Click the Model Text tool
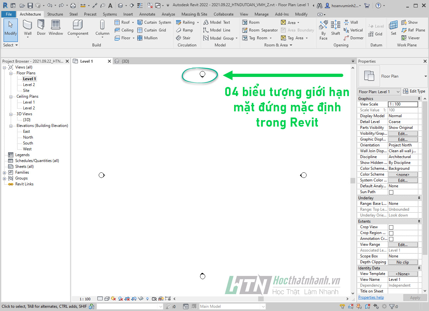Image resolution: width=429 pixels, height=311 pixels. pyautogui.click(x=217, y=22)
